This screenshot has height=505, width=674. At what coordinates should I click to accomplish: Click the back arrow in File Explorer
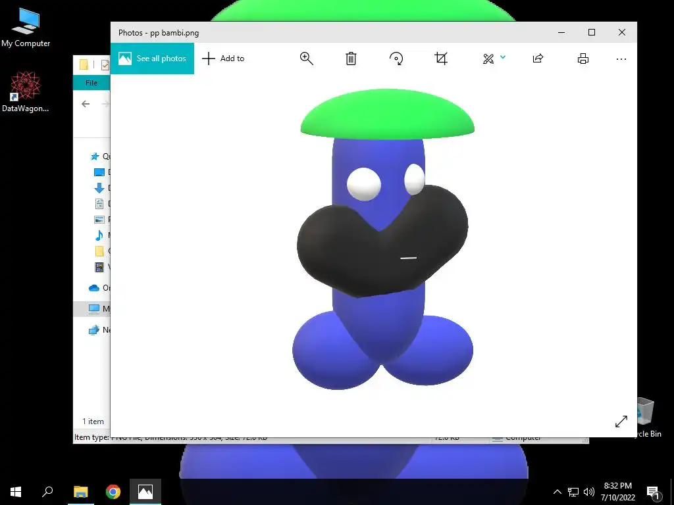click(x=86, y=104)
